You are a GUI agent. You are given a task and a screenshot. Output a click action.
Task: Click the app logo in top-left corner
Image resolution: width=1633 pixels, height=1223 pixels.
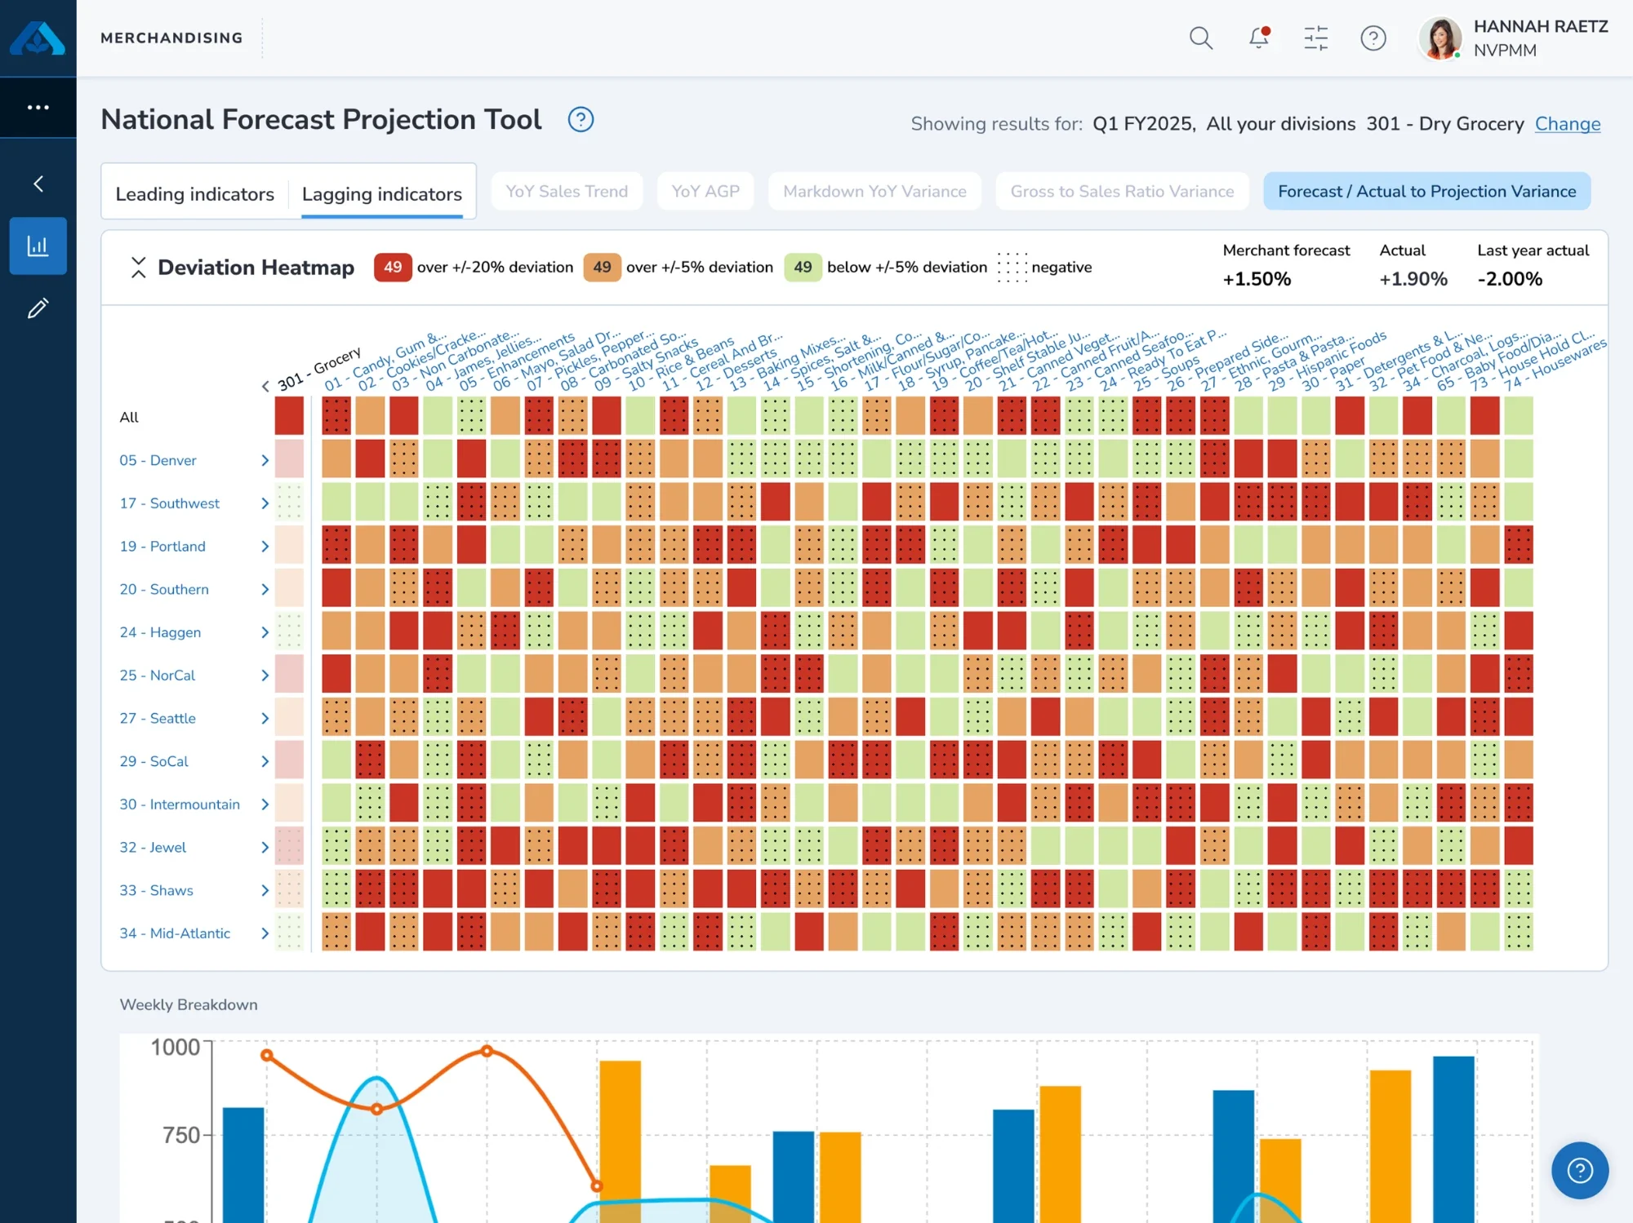(x=38, y=38)
